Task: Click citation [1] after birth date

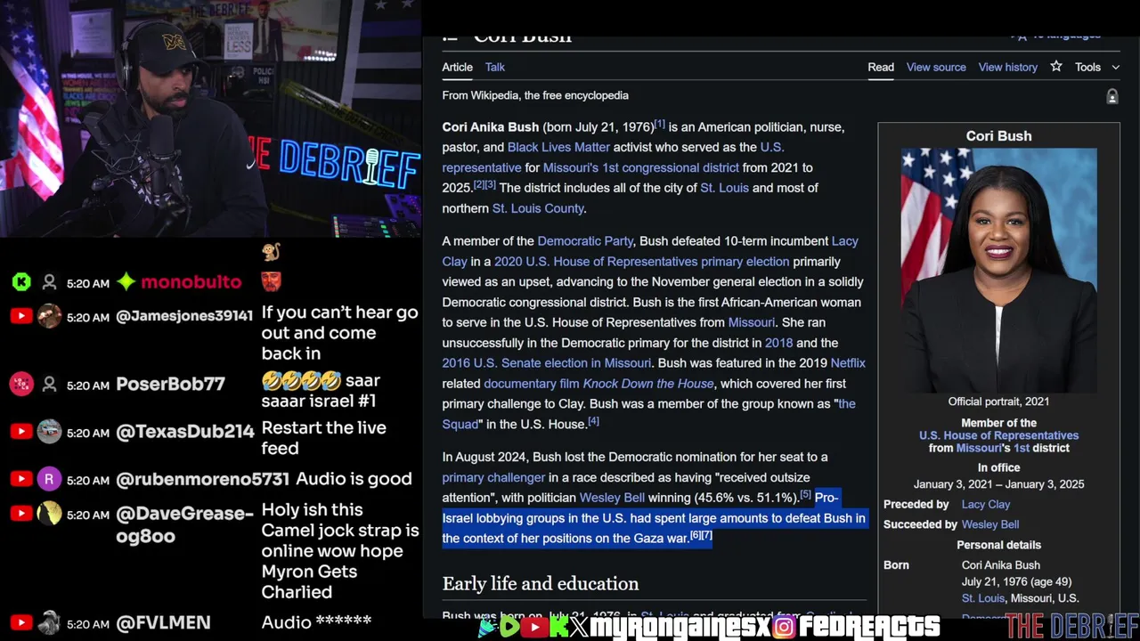Action: [x=659, y=124]
